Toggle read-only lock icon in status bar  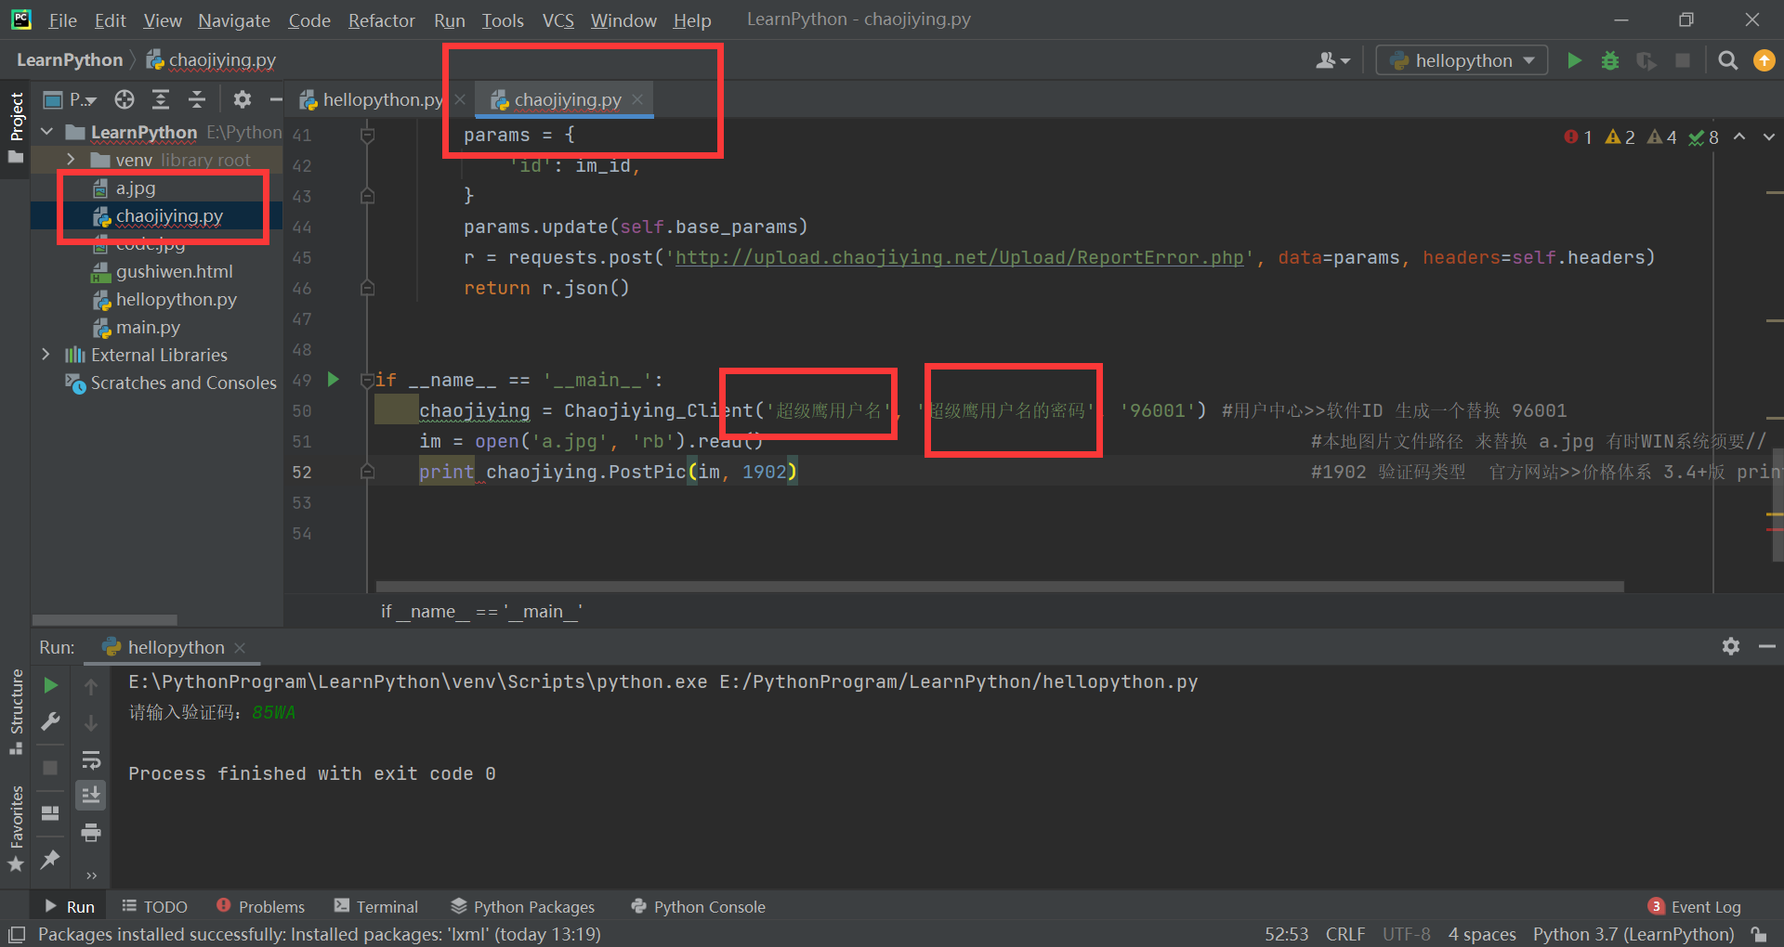click(x=1758, y=934)
